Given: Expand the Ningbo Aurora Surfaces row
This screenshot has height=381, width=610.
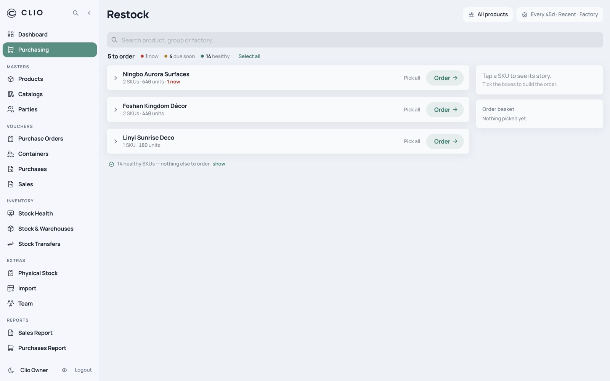Looking at the screenshot, I should [116, 78].
